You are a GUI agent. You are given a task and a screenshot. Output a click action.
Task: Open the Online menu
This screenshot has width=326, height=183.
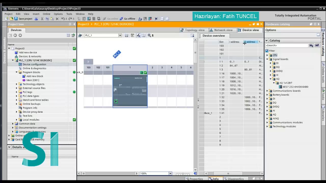pos(46,14)
